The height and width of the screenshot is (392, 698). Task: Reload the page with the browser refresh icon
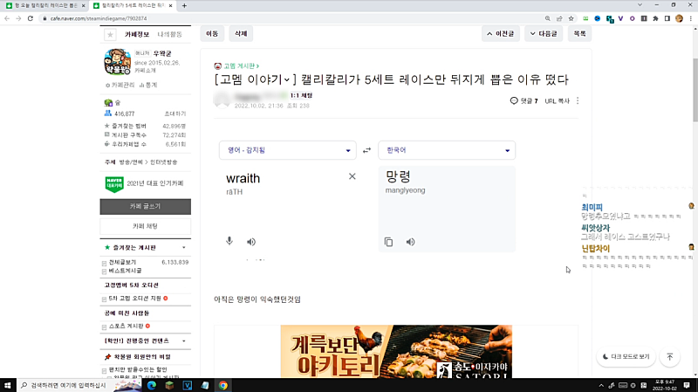[31, 18]
